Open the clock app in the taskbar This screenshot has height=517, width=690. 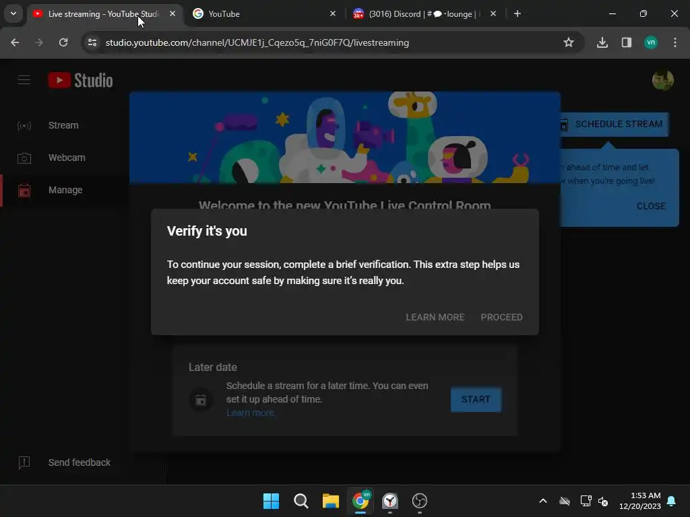[390, 501]
